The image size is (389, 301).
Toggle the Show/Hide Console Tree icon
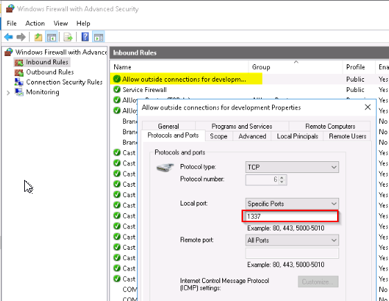tap(52, 37)
